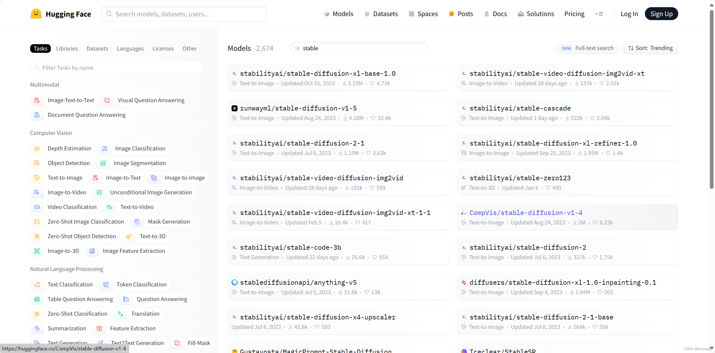Image resolution: width=715 pixels, height=353 pixels.
Task: Click the Mask Generation task icon
Action: coord(137,222)
